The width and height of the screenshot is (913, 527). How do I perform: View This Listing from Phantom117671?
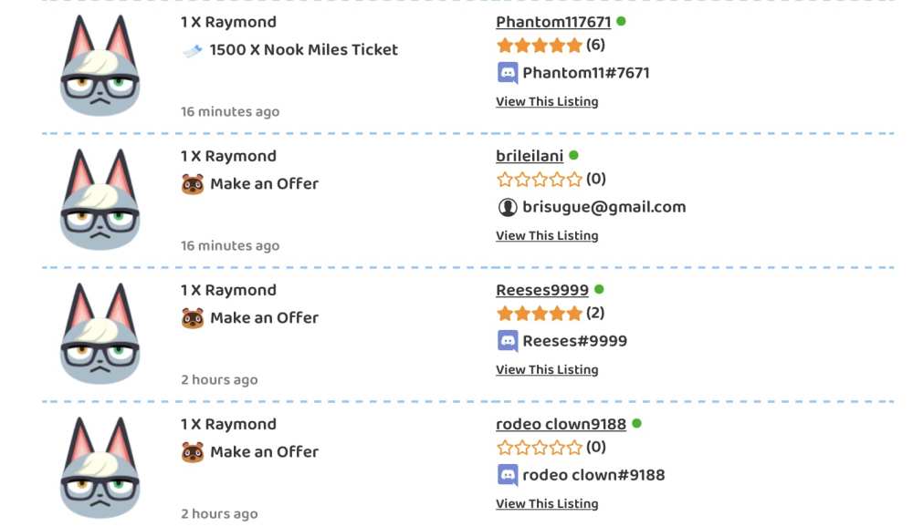(x=547, y=101)
